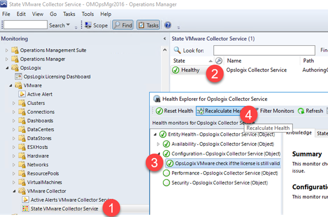328x217 pixels.
Task: Click the state view grid icon
Action: (25, 209)
